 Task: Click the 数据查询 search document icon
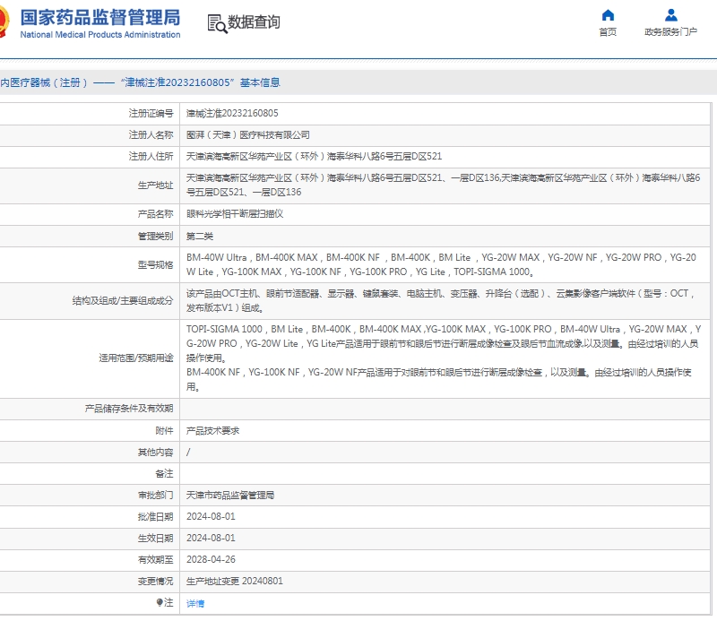217,23
